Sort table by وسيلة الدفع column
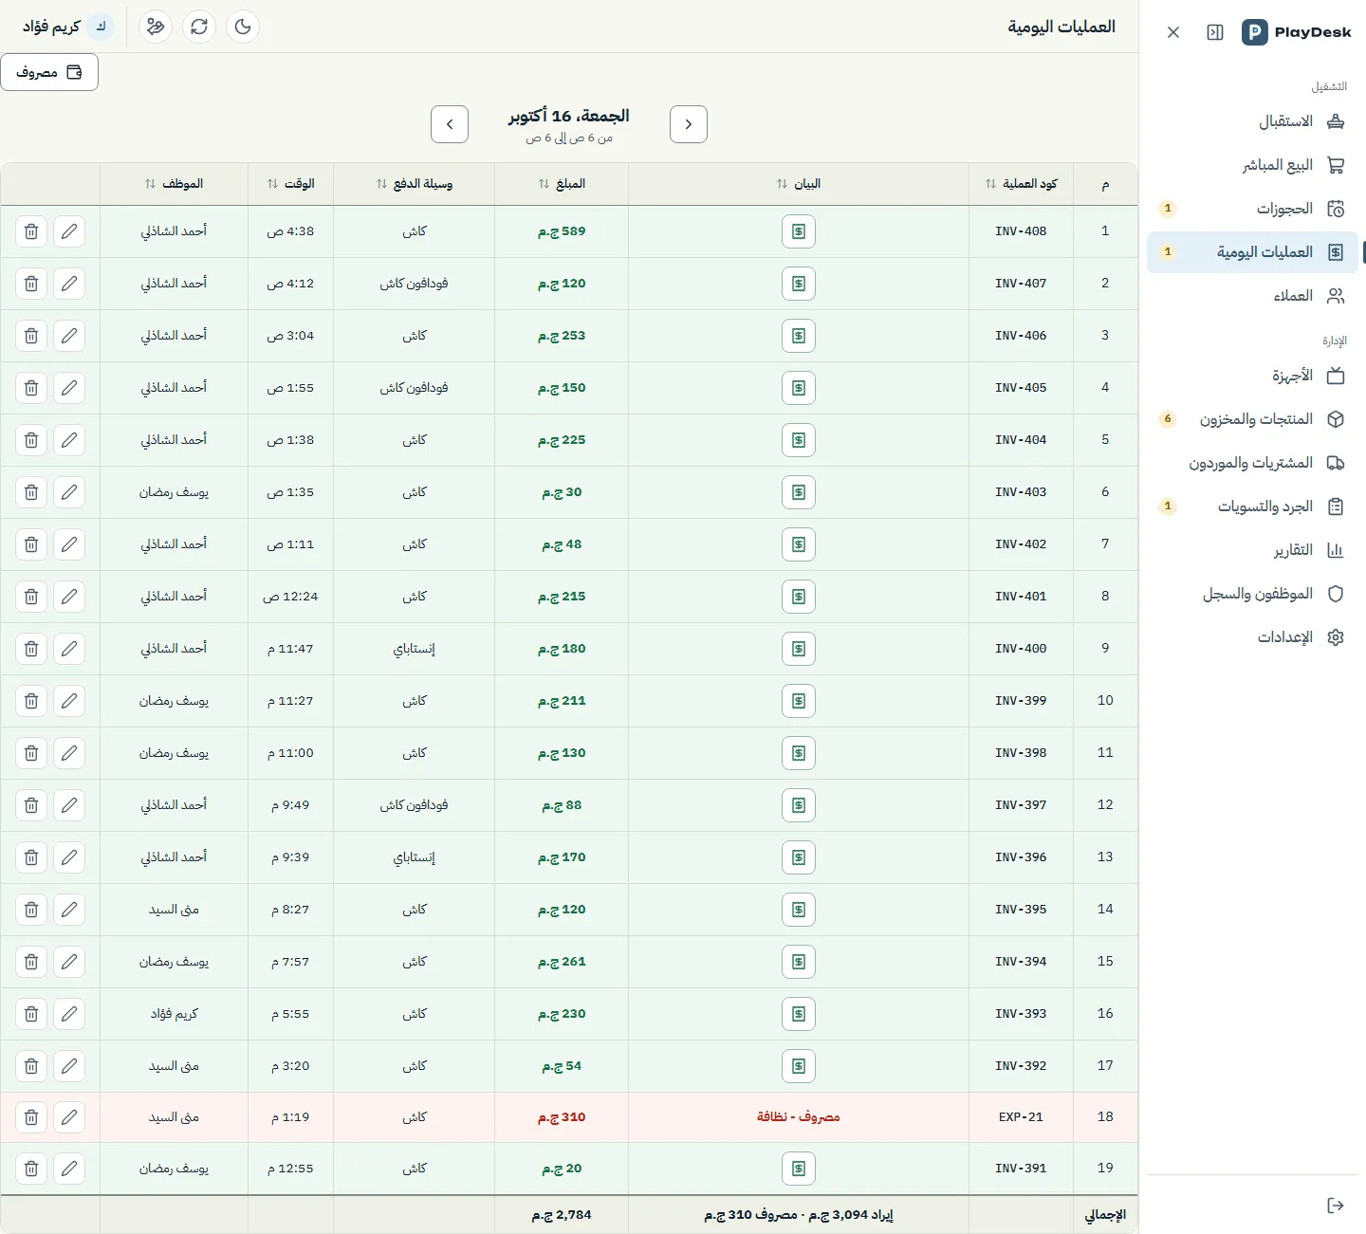1366x1234 pixels. (415, 184)
